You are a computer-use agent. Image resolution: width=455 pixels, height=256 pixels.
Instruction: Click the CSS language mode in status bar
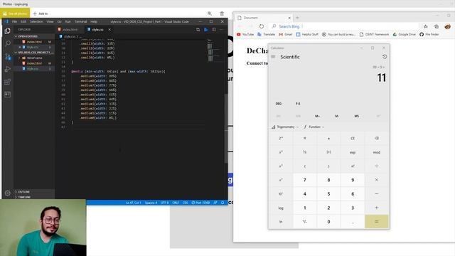pyautogui.click(x=185, y=203)
